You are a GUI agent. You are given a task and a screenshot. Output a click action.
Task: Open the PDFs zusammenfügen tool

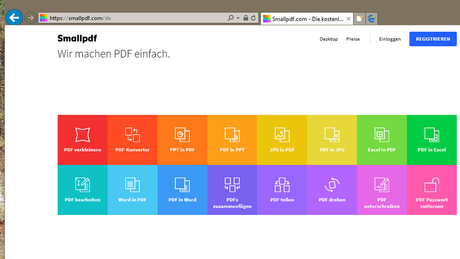tap(232, 189)
